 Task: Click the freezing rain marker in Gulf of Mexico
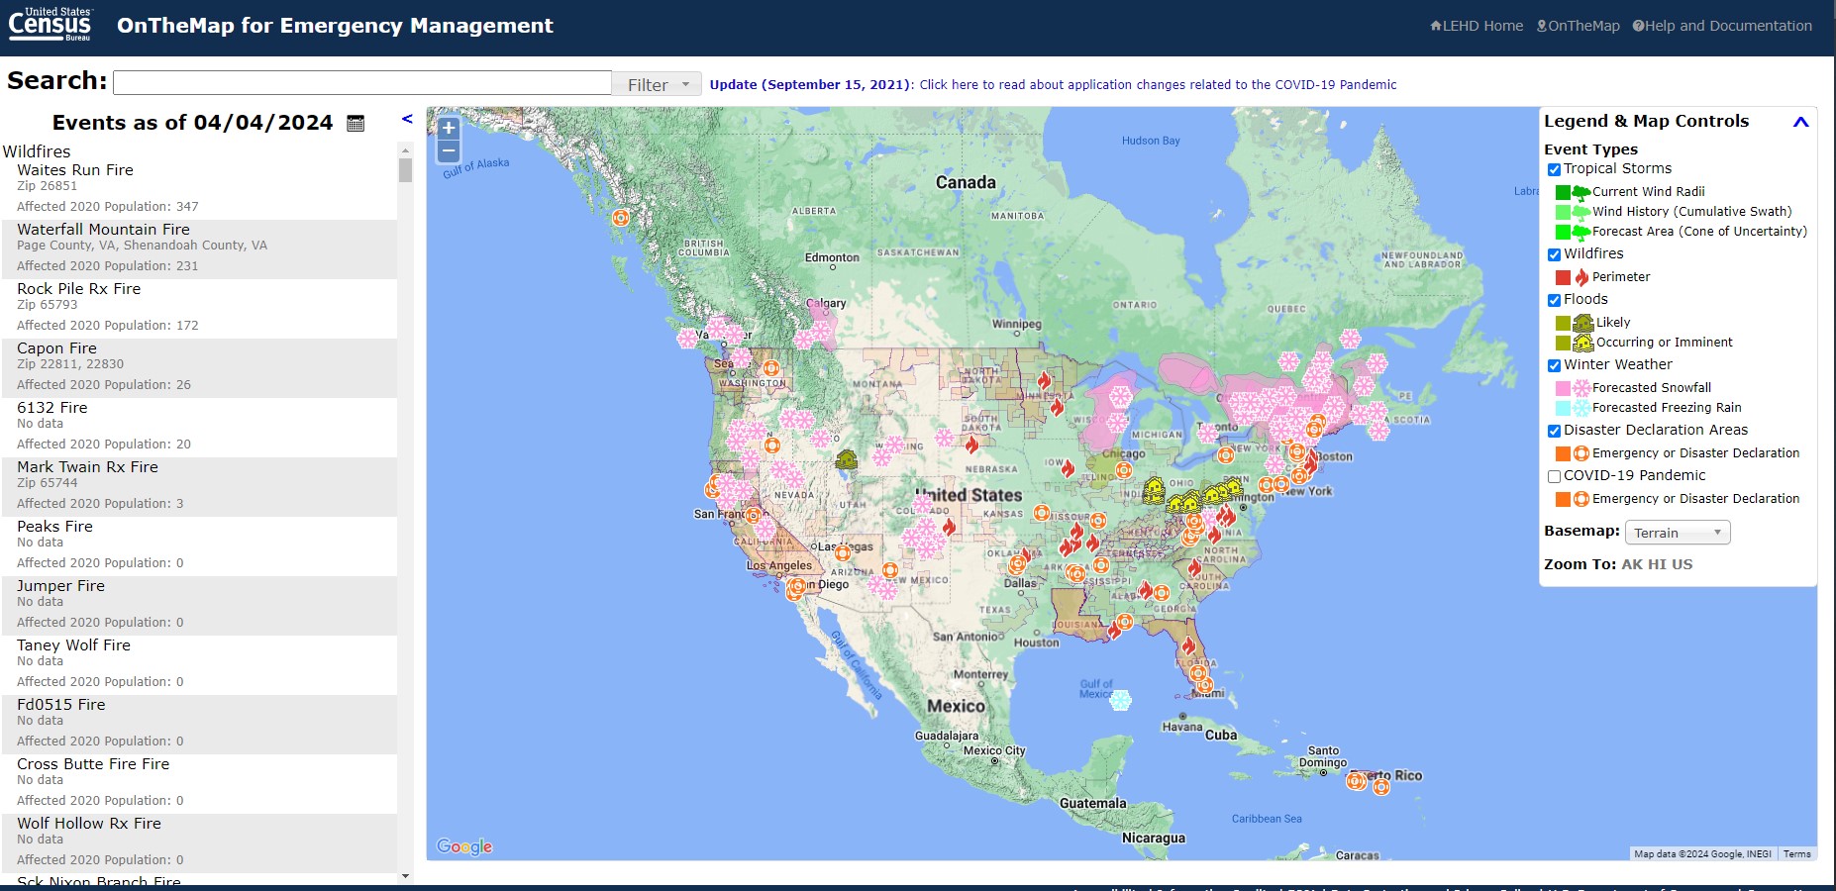pyautogui.click(x=1120, y=701)
